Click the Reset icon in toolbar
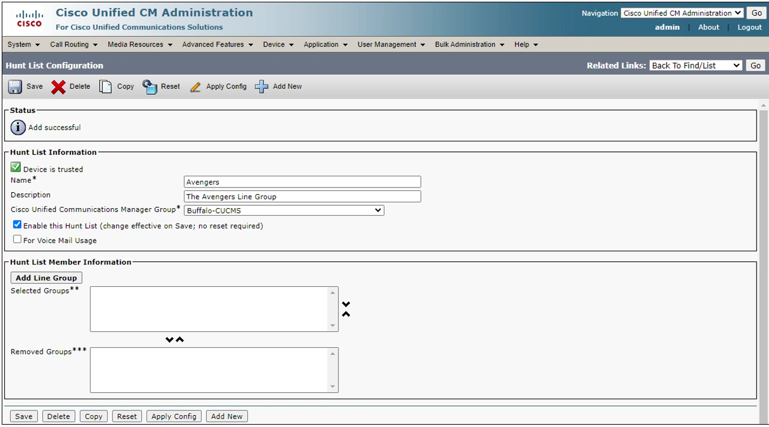This screenshot has height=427, width=769. 150,87
